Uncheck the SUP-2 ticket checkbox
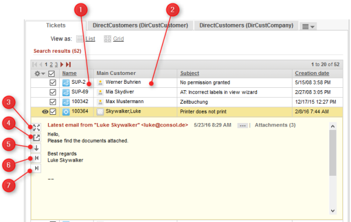Viewport: 351px width, 222px height. coord(53,83)
